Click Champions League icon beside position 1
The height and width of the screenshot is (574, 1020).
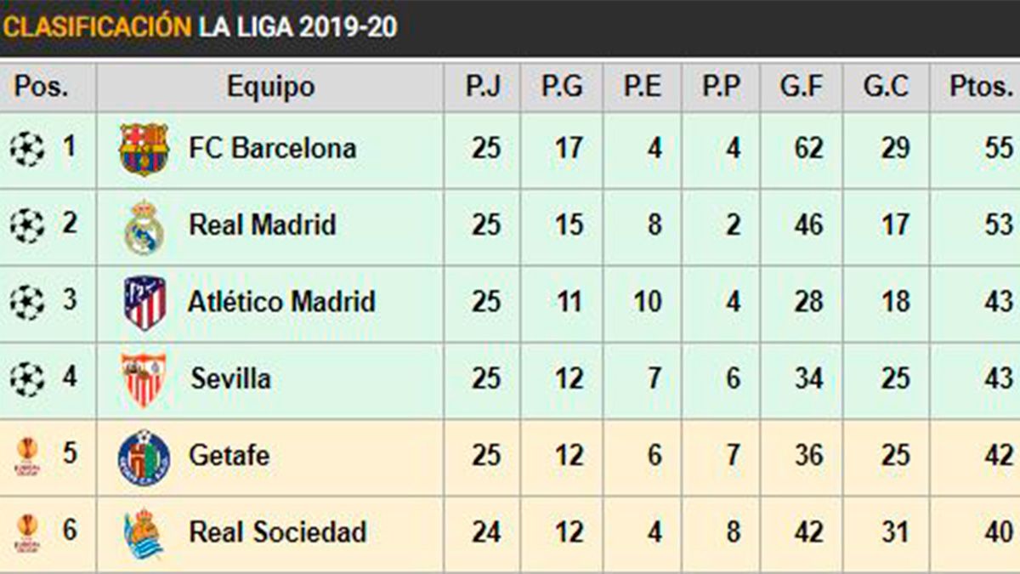tap(27, 150)
